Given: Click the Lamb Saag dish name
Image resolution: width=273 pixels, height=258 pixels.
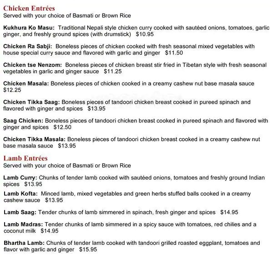Looking at the screenshot, I should point(20,212).
